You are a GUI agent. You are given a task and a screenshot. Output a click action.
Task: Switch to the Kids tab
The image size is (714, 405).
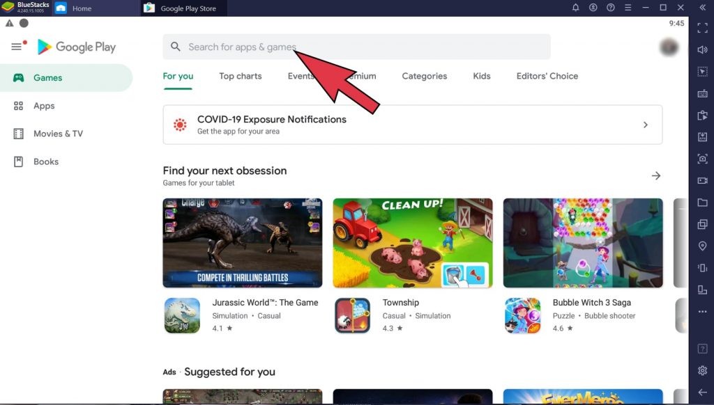pos(481,76)
